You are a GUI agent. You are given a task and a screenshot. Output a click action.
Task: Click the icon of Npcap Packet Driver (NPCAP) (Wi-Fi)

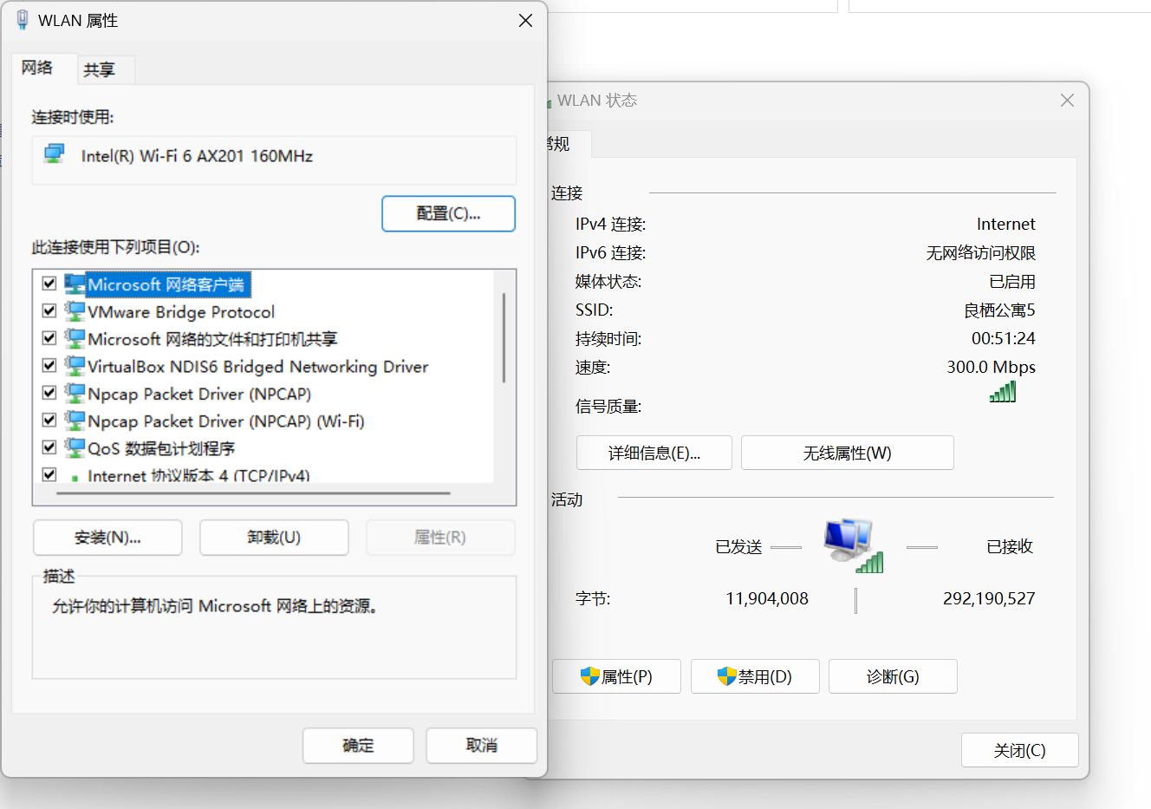point(75,421)
